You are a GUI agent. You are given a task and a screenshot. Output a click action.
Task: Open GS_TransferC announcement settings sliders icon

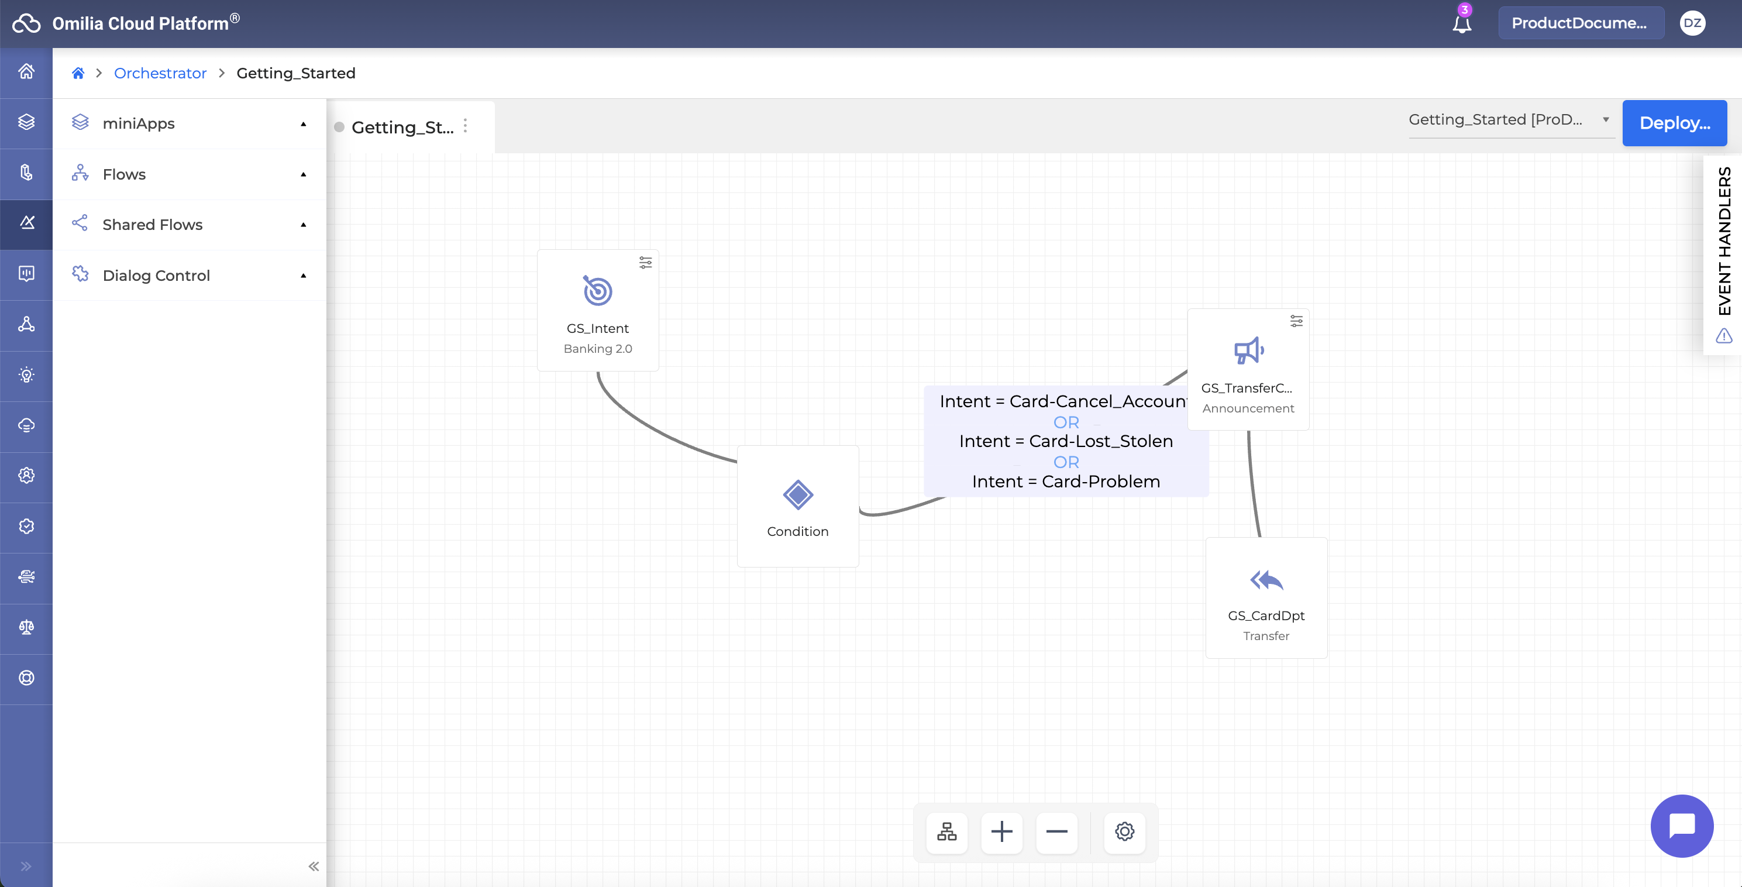[1296, 321]
